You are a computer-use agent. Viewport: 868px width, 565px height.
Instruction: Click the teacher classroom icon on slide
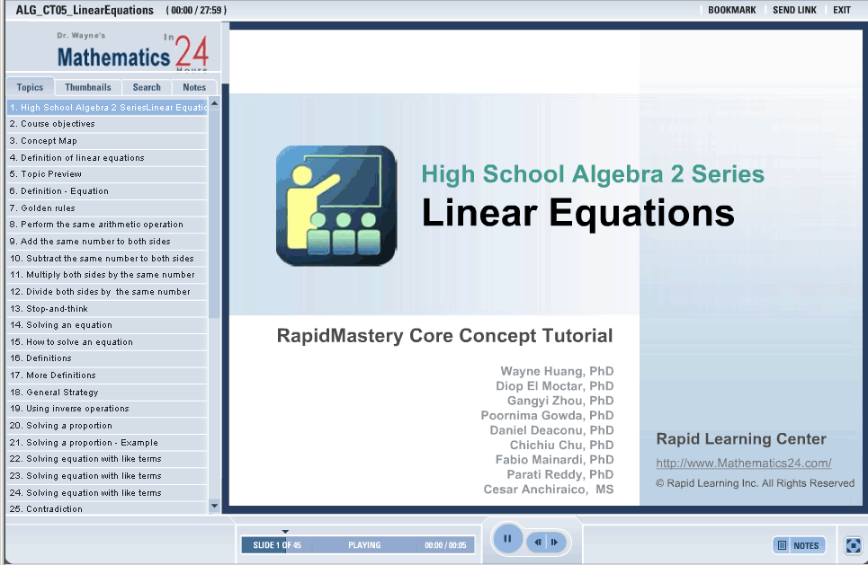(336, 206)
